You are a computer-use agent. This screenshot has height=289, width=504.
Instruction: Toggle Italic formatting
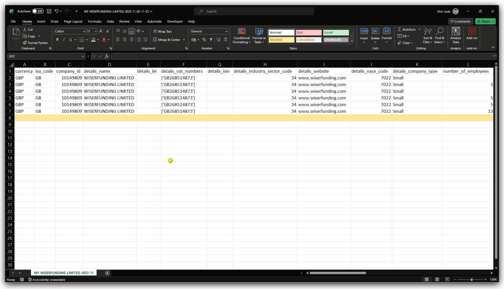point(64,40)
